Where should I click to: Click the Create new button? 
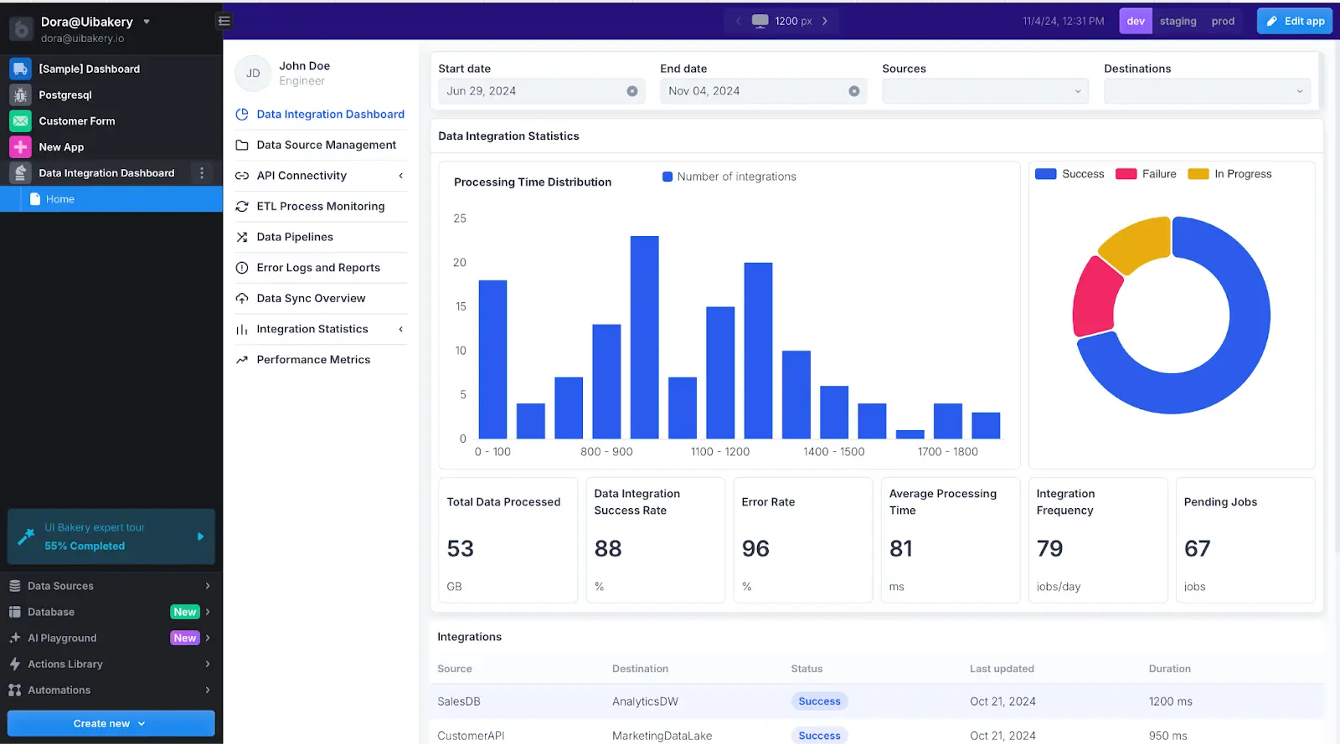[111, 724]
